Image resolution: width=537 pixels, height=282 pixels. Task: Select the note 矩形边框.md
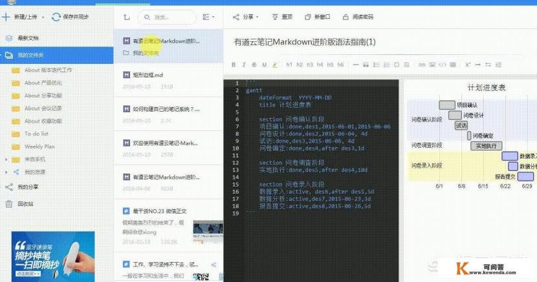pos(168,80)
